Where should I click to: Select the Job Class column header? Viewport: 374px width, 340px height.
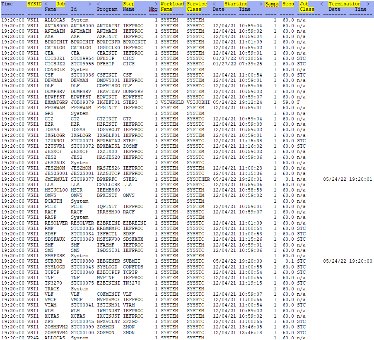click(307, 6)
